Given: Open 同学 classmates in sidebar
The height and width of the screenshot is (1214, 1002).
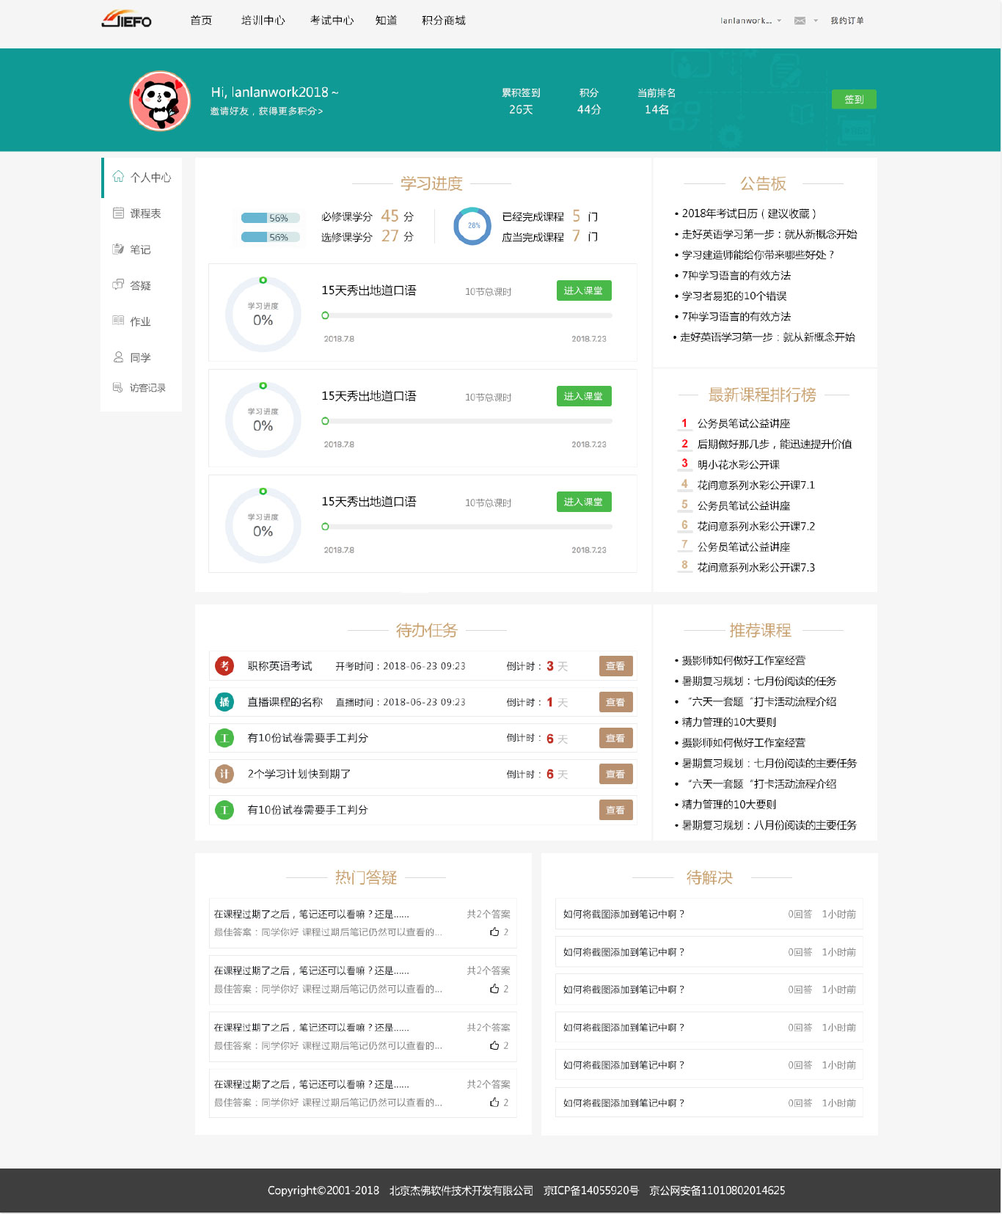Looking at the screenshot, I should (x=139, y=357).
